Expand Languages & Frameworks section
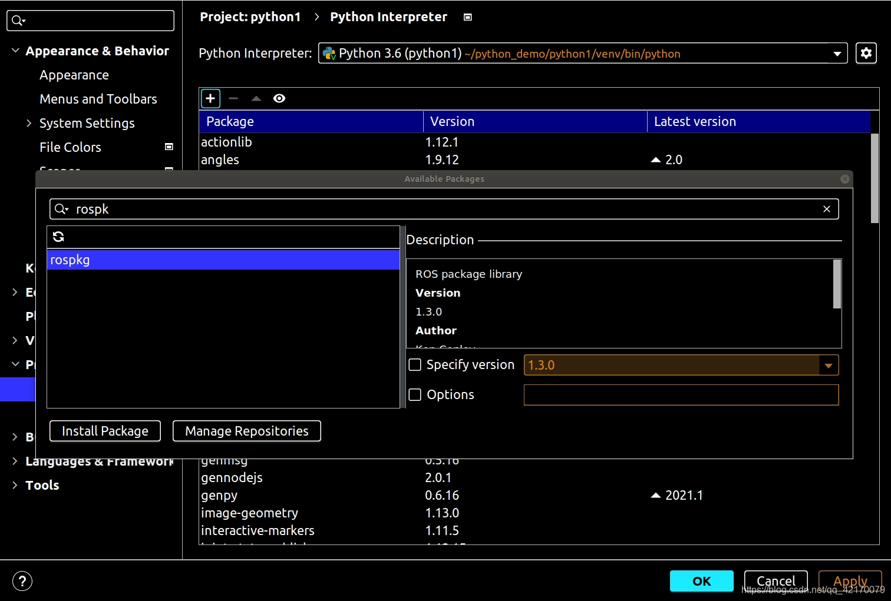This screenshot has height=601, width=891. click(15, 461)
